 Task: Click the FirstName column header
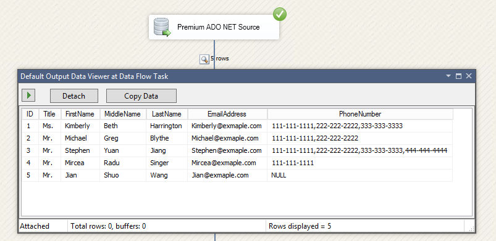point(80,114)
